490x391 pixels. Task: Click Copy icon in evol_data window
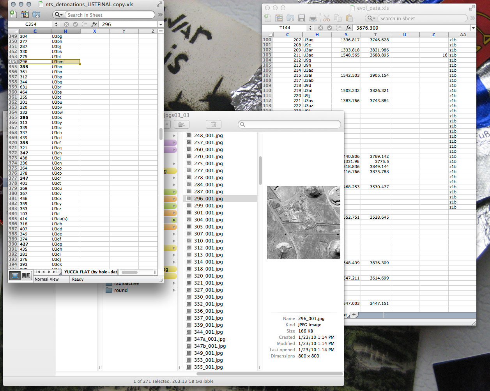338,18
